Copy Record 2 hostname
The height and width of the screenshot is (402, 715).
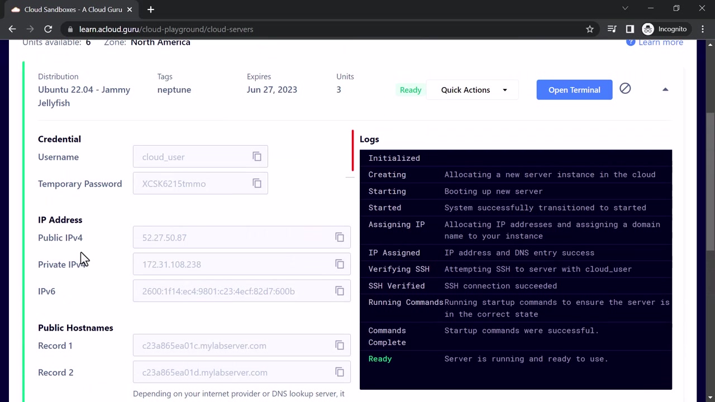340,372
